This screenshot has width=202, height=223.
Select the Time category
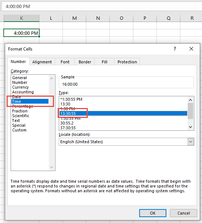click(30, 101)
